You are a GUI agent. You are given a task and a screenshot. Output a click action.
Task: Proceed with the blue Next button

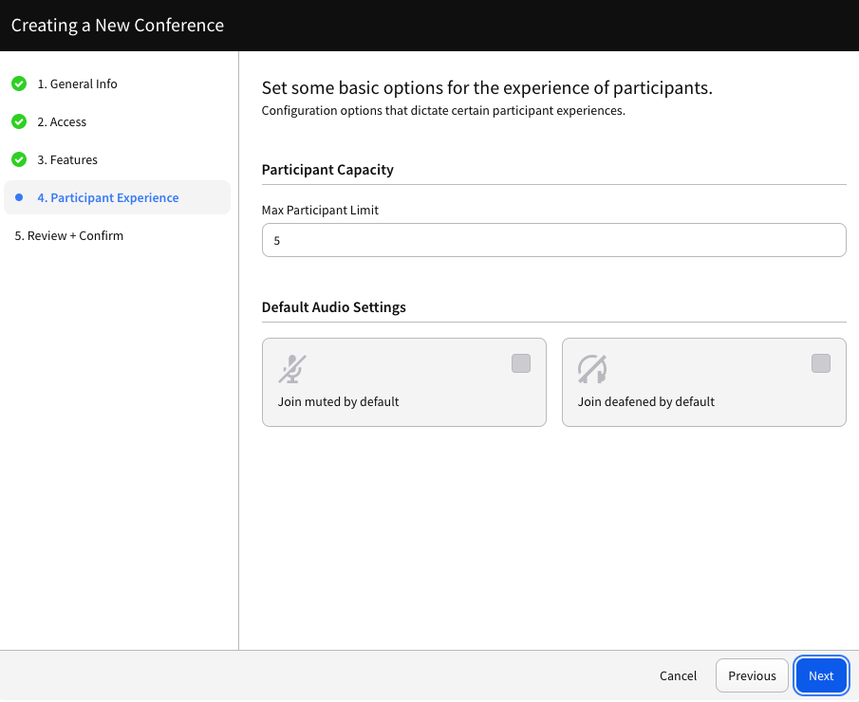(821, 675)
